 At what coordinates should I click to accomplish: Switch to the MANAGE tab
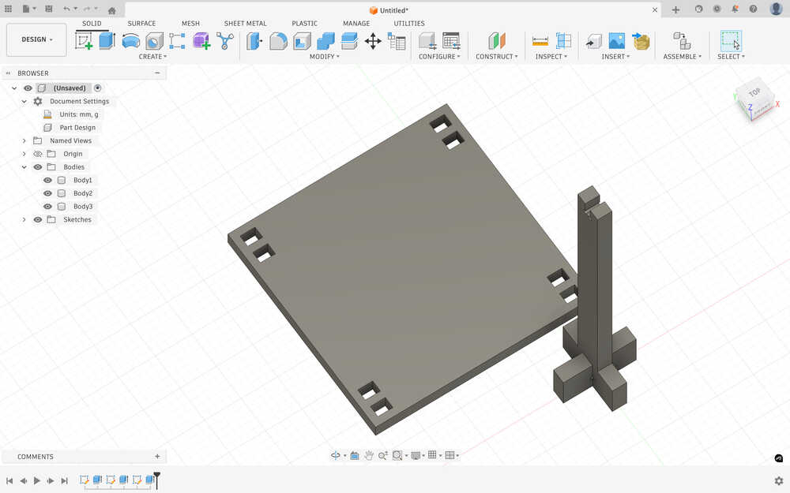(x=356, y=23)
